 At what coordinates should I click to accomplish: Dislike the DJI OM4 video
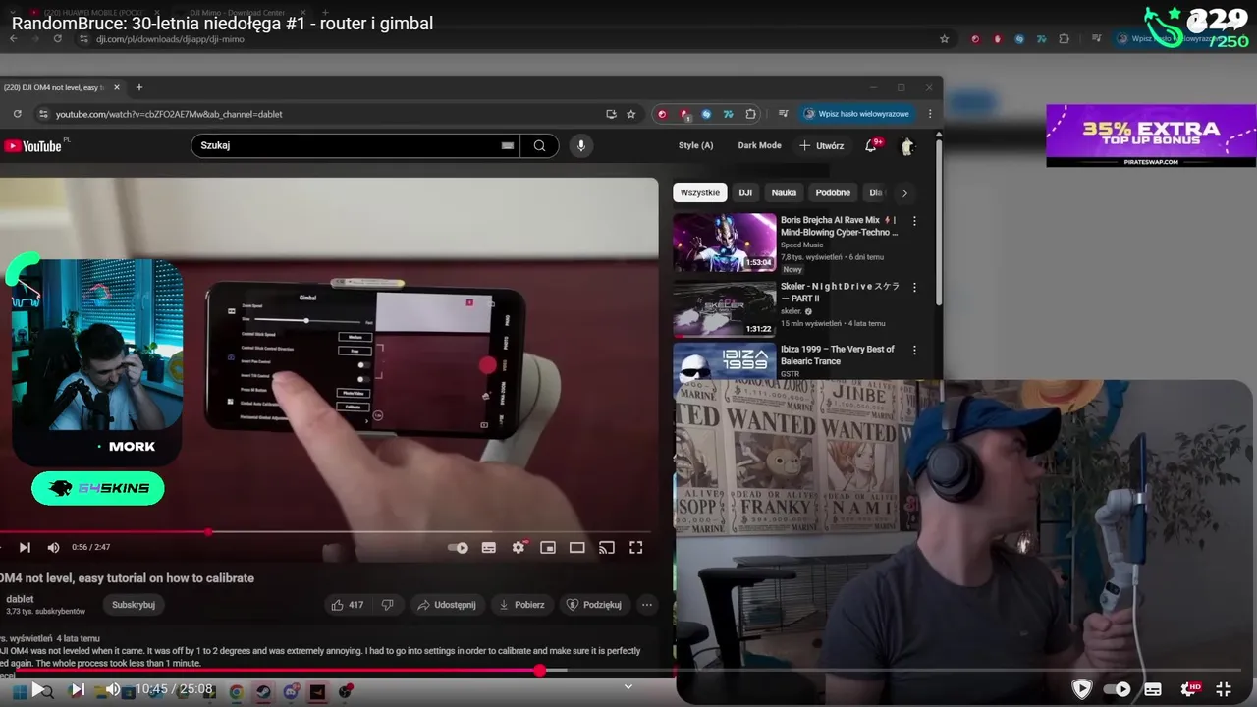pyautogui.click(x=388, y=604)
